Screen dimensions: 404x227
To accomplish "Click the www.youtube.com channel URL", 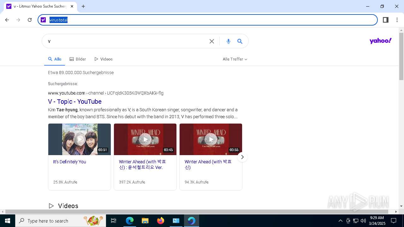I will click(106, 93).
